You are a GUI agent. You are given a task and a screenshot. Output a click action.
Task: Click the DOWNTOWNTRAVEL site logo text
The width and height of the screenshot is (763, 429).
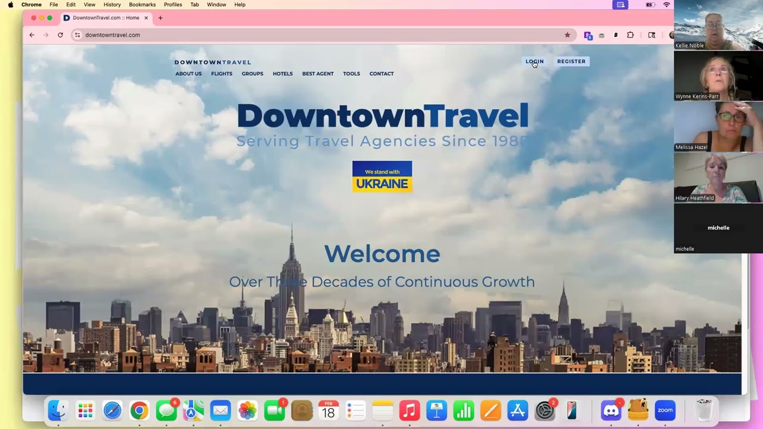(213, 62)
